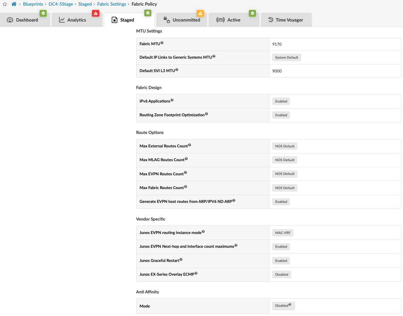Open help for Max EVPN Routes Count
Image resolution: width=403 pixels, height=316 pixels.
click(186, 173)
